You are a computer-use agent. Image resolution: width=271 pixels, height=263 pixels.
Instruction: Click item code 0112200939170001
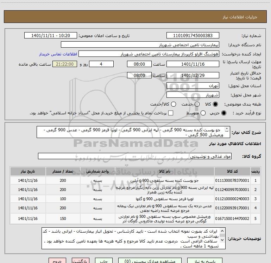pyautogui.click(x=232, y=208)
